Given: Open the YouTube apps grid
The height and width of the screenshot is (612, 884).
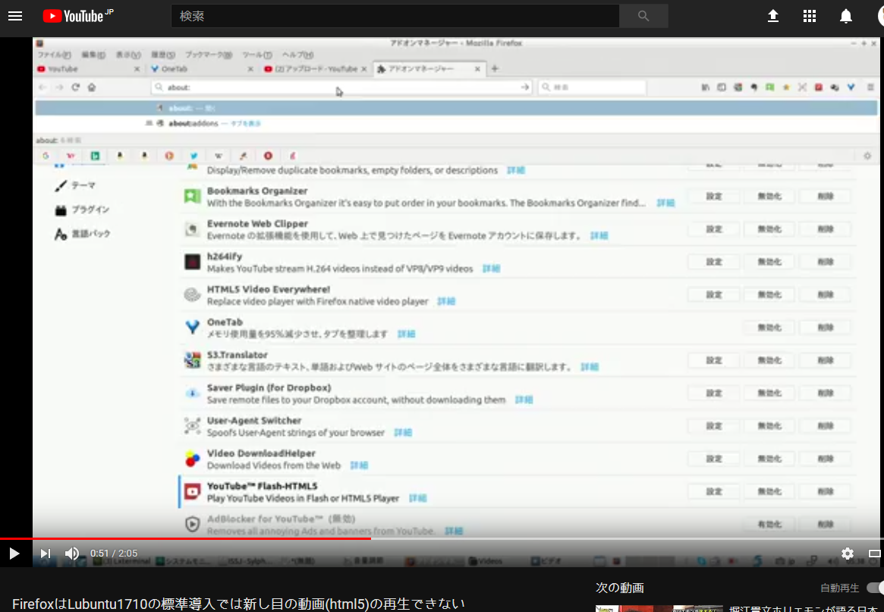Looking at the screenshot, I should 810,16.
